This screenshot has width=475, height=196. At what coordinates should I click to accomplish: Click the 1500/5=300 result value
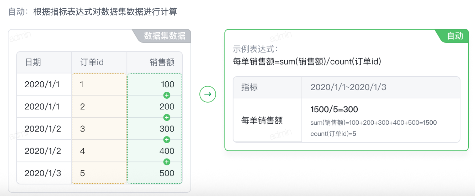point(334,109)
